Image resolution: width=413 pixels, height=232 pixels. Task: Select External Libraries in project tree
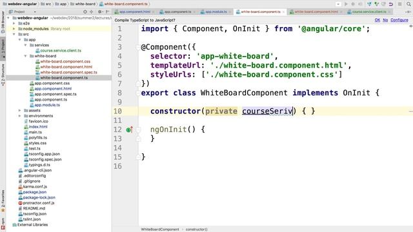tap(32, 225)
